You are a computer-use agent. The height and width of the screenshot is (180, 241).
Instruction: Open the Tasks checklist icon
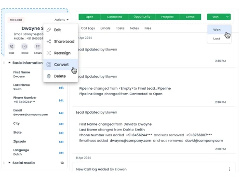38,47
